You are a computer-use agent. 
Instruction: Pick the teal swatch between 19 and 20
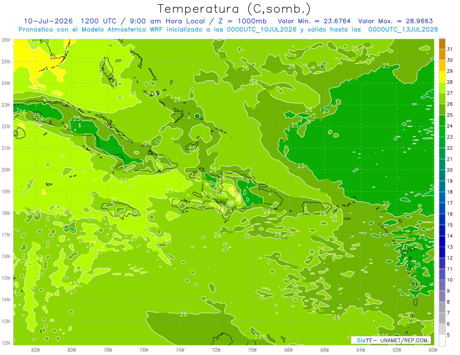(x=442, y=175)
